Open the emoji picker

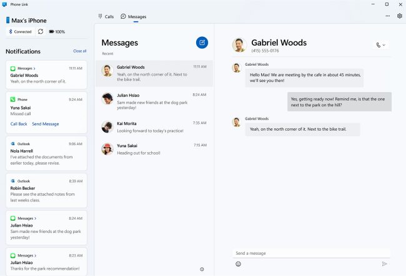coord(239,264)
